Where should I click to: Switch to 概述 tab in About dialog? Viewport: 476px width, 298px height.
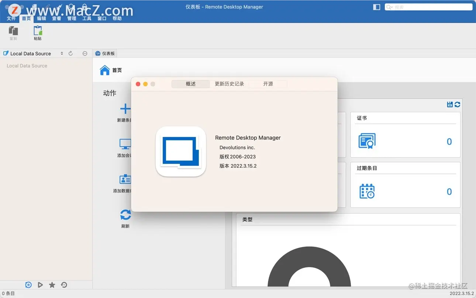(x=191, y=84)
